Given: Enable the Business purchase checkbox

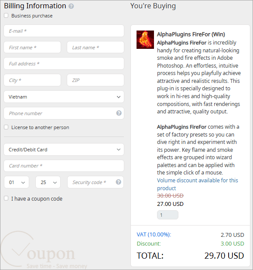Looking at the screenshot, I should [6, 16].
